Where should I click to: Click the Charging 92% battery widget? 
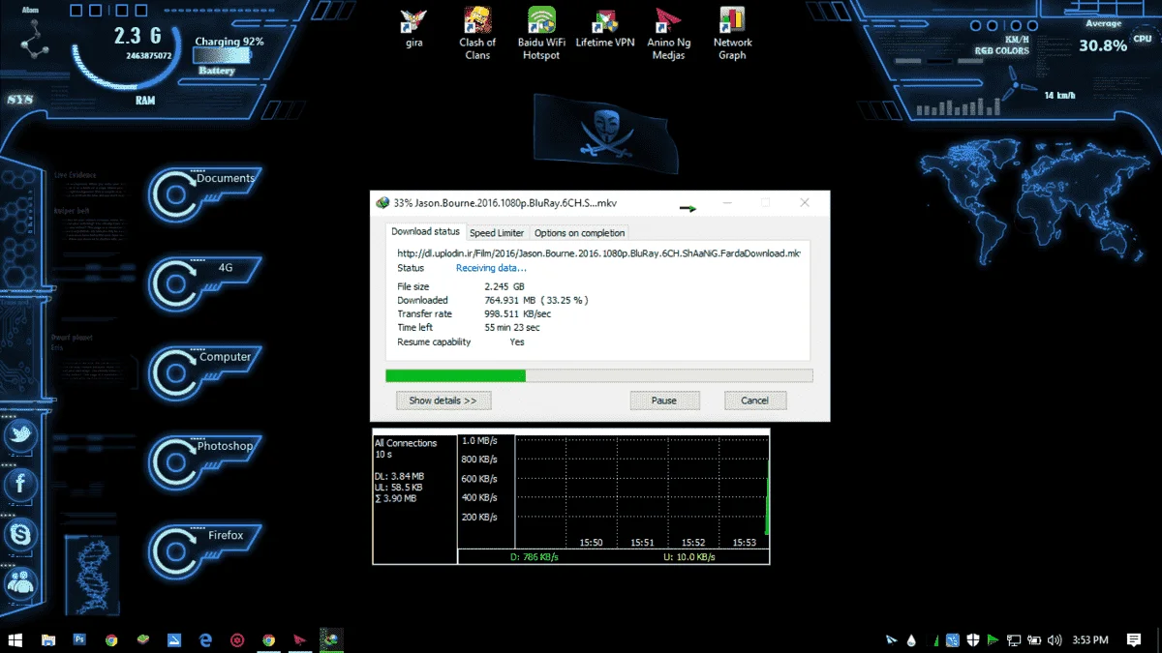[x=229, y=55]
